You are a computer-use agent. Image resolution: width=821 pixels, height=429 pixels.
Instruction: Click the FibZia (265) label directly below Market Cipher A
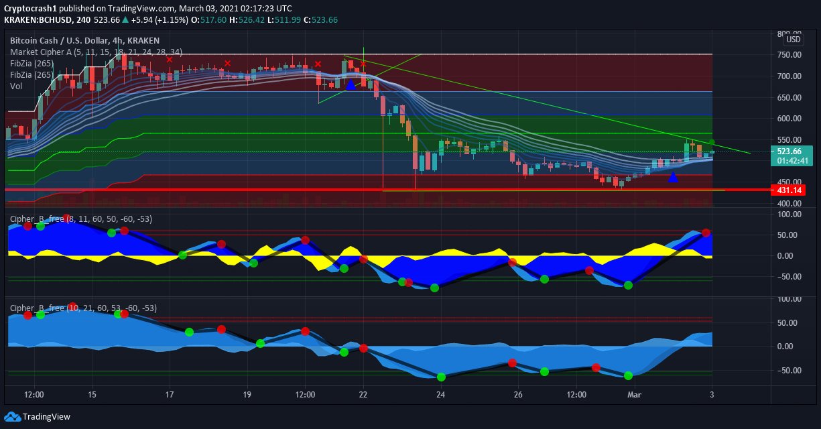click(31, 63)
